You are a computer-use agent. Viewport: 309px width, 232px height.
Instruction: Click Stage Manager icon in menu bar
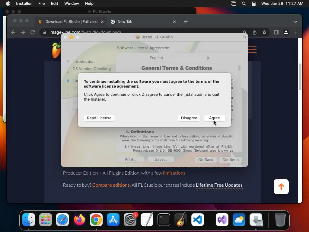[233, 4]
